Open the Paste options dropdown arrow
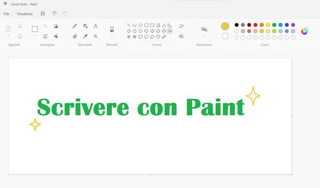 (x=8, y=36)
